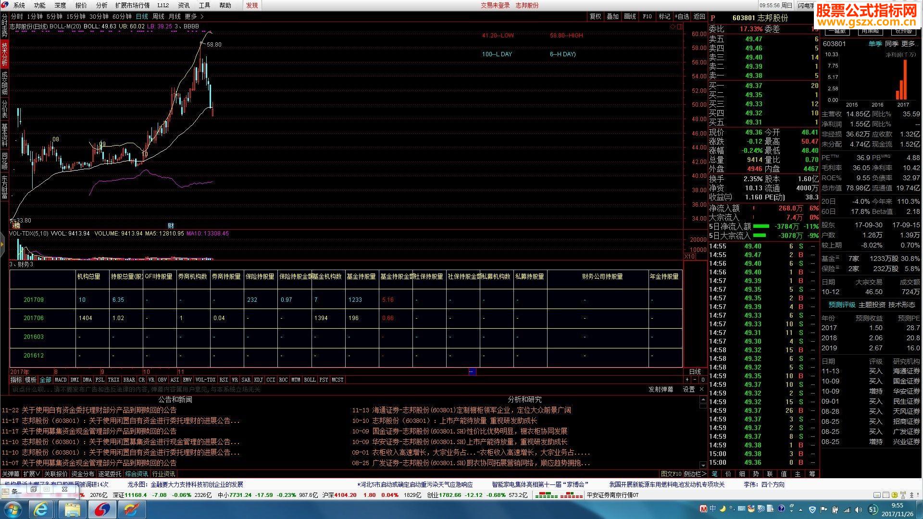The height and width of the screenshot is (519, 923).
Task: Select 预测评级 tab in right panel
Action: point(841,305)
